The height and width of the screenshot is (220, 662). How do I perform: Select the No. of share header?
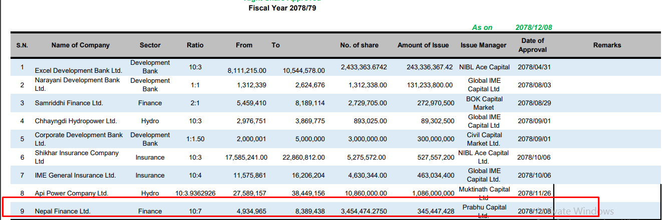point(360,45)
